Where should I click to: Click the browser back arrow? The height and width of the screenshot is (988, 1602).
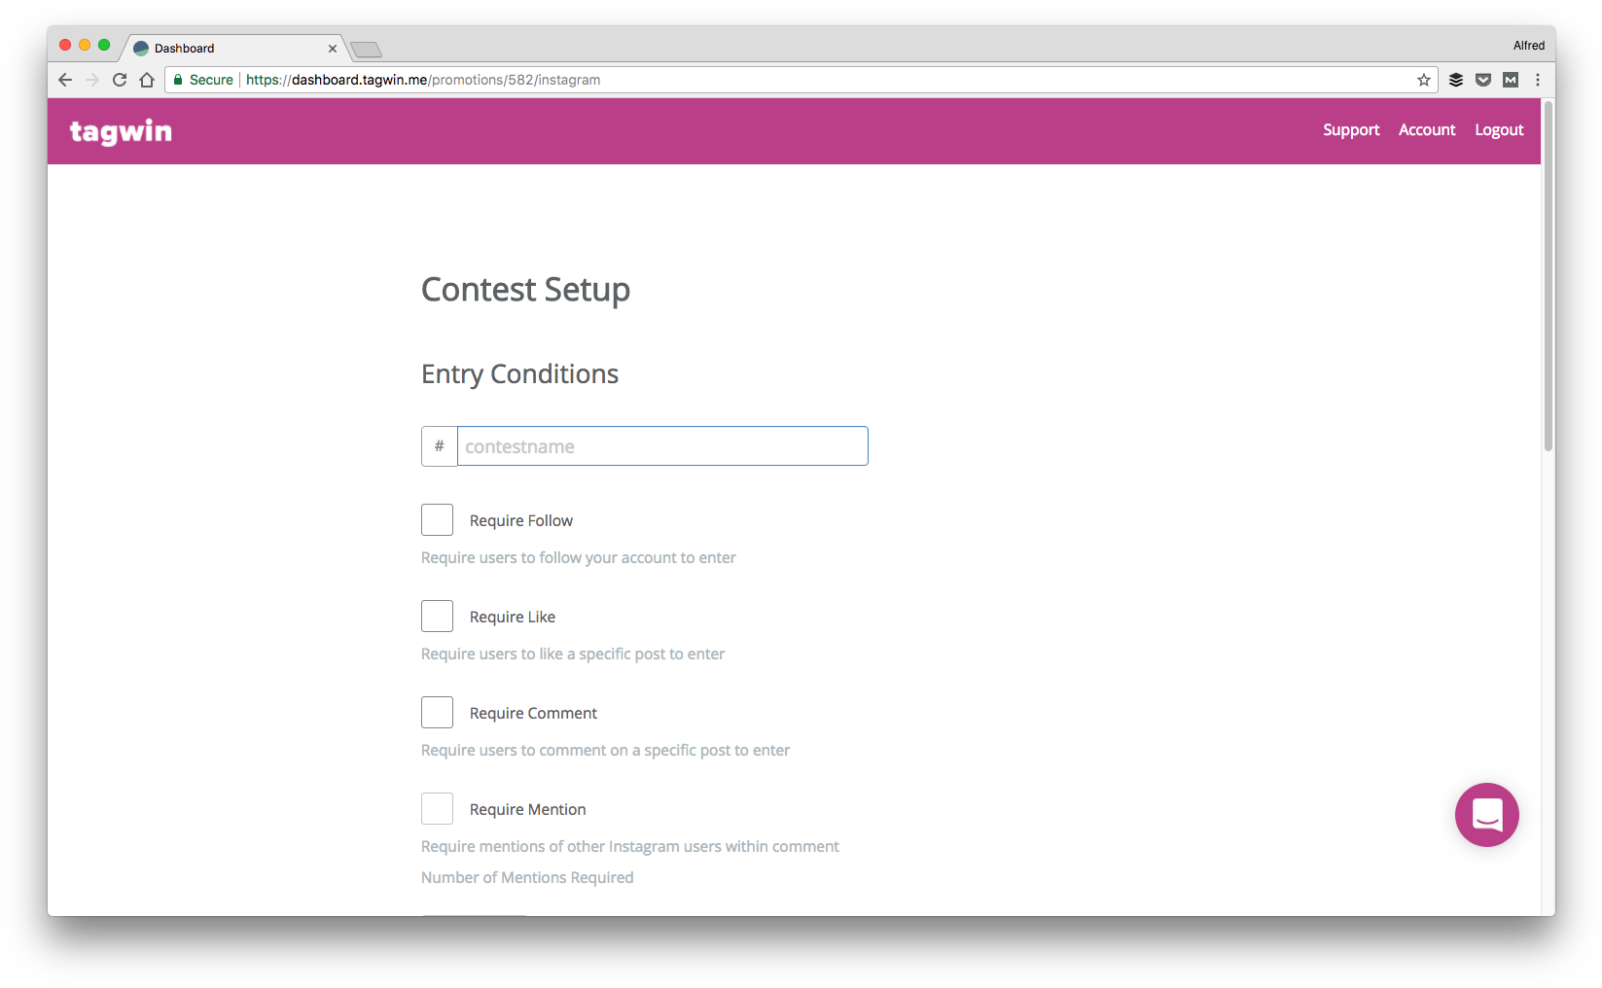click(x=65, y=80)
